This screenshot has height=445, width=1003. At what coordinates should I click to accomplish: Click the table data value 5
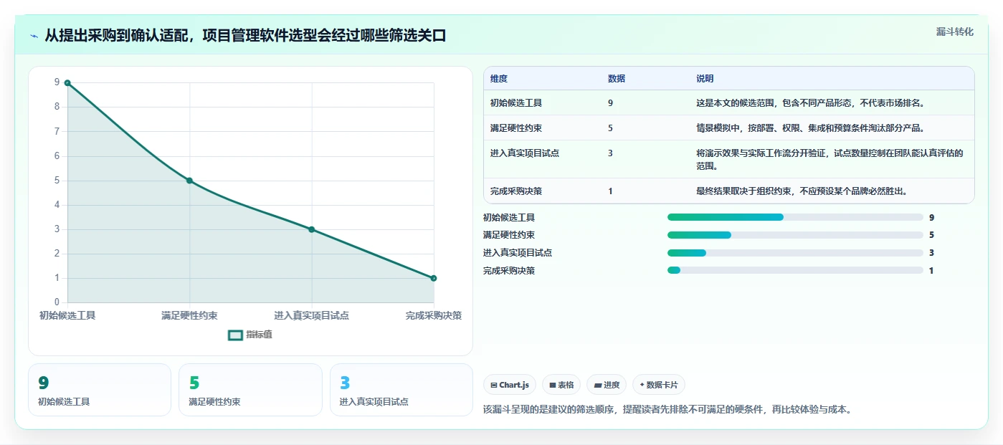coord(610,128)
